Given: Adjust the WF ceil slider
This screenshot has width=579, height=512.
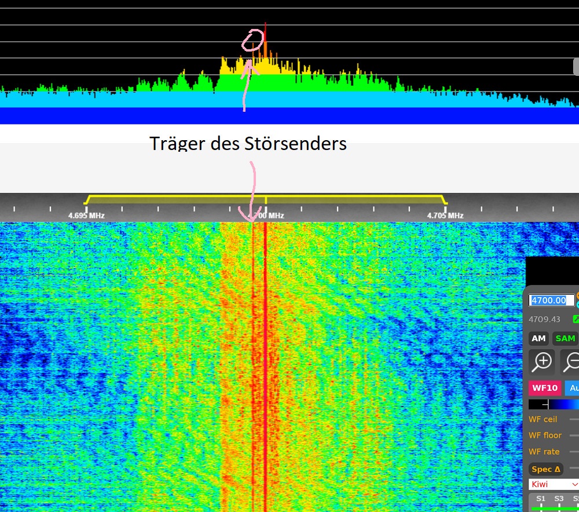Looking at the screenshot, I should [574, 419].
